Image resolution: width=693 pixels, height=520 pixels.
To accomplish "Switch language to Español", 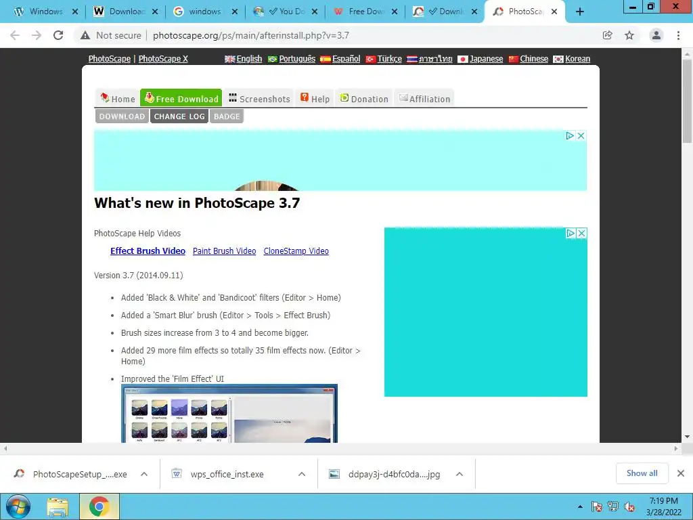I will (x=346, y=59).
